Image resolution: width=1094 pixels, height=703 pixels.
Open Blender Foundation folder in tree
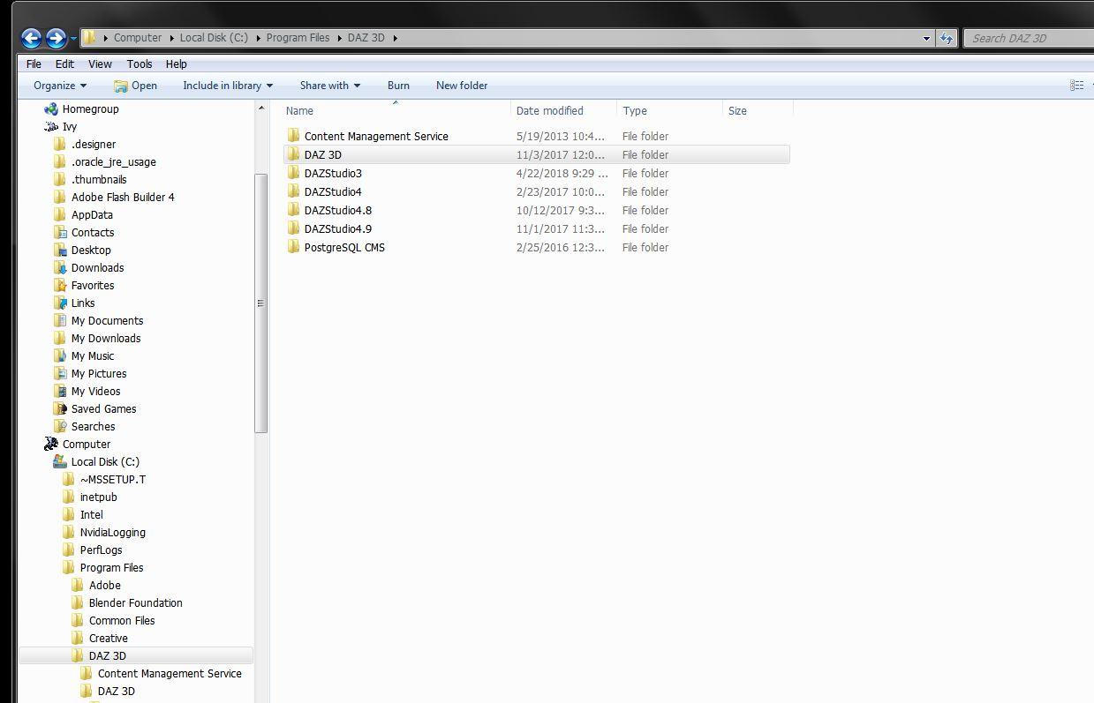click(135, 602)
